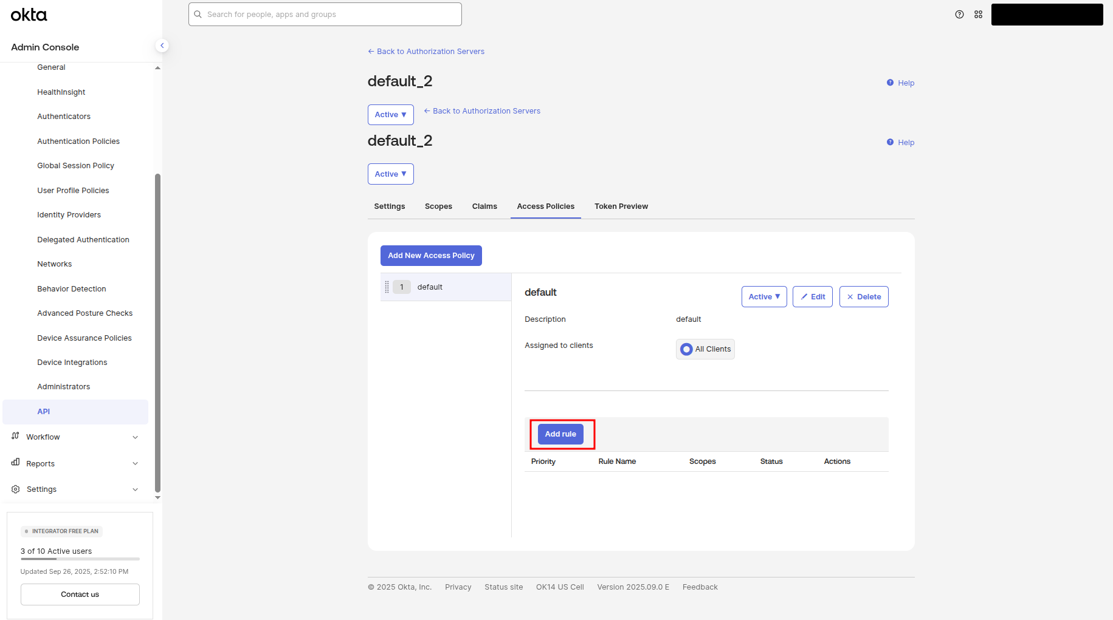This screenshot has height=620, width=1113.
Task: Expand the Workflow section chevron
Action: coord(135,437)
